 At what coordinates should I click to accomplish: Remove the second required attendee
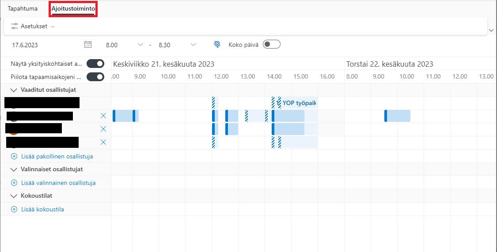[x=103, y=116]
